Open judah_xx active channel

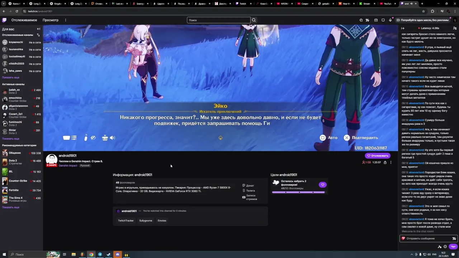[22, 91]
